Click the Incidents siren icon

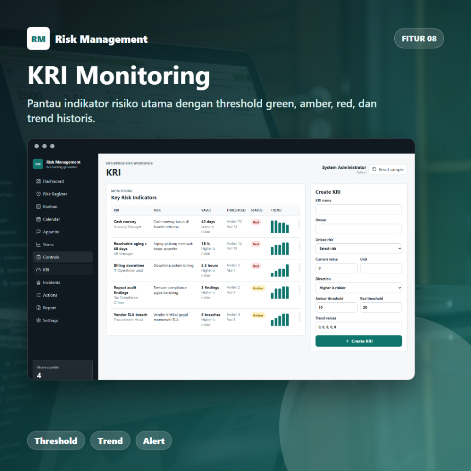pyautogui.click(x=39, y=282)
